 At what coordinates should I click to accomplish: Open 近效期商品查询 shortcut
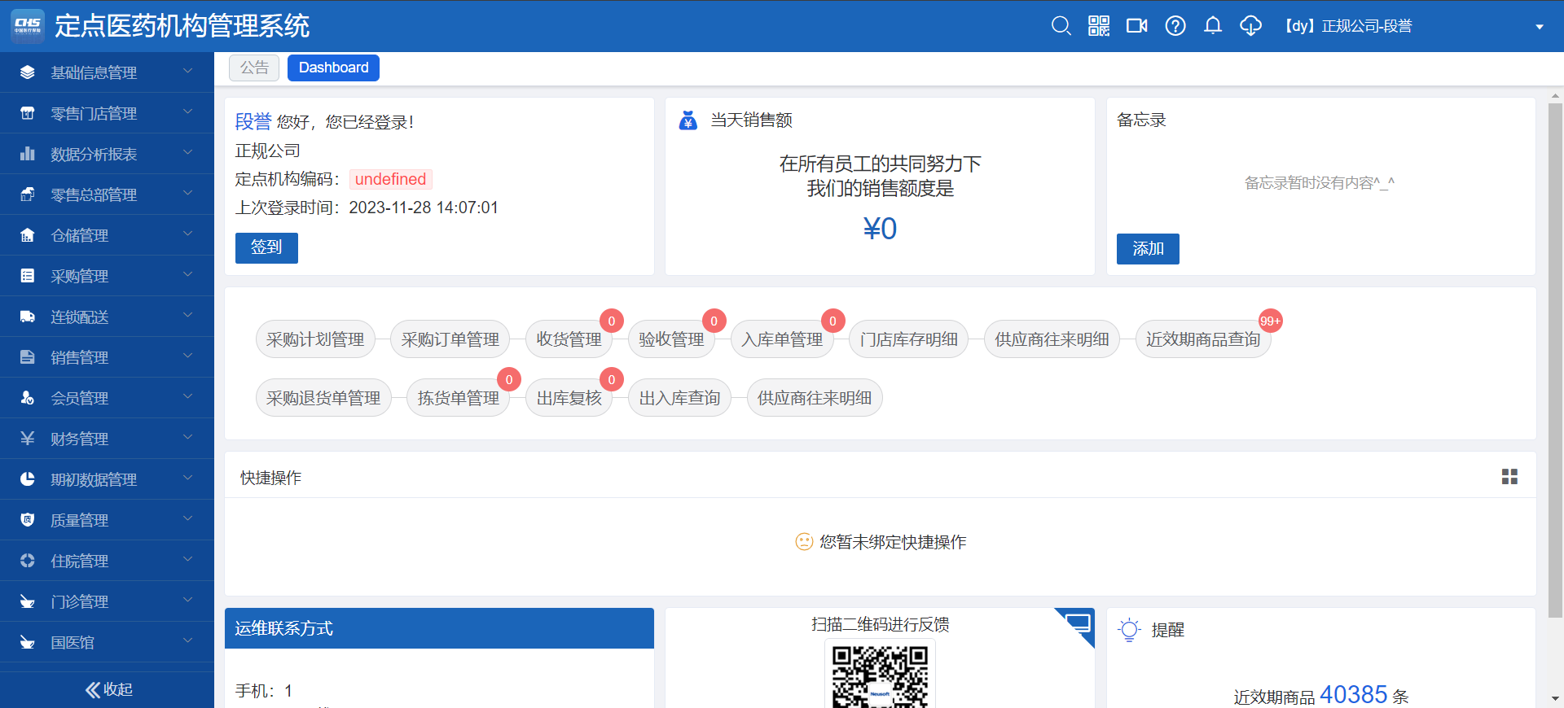(1203, 339)
